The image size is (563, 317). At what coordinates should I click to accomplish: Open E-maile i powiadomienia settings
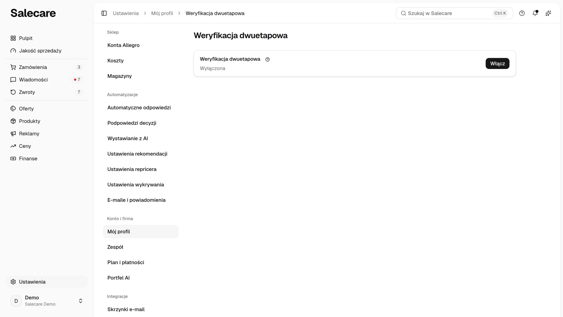[x=141, y=200]
